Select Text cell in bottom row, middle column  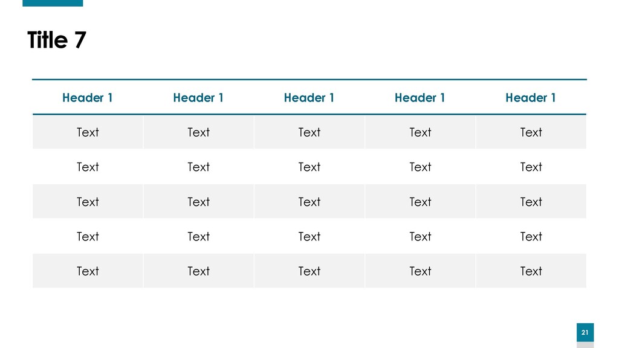(x=309, y=271)
